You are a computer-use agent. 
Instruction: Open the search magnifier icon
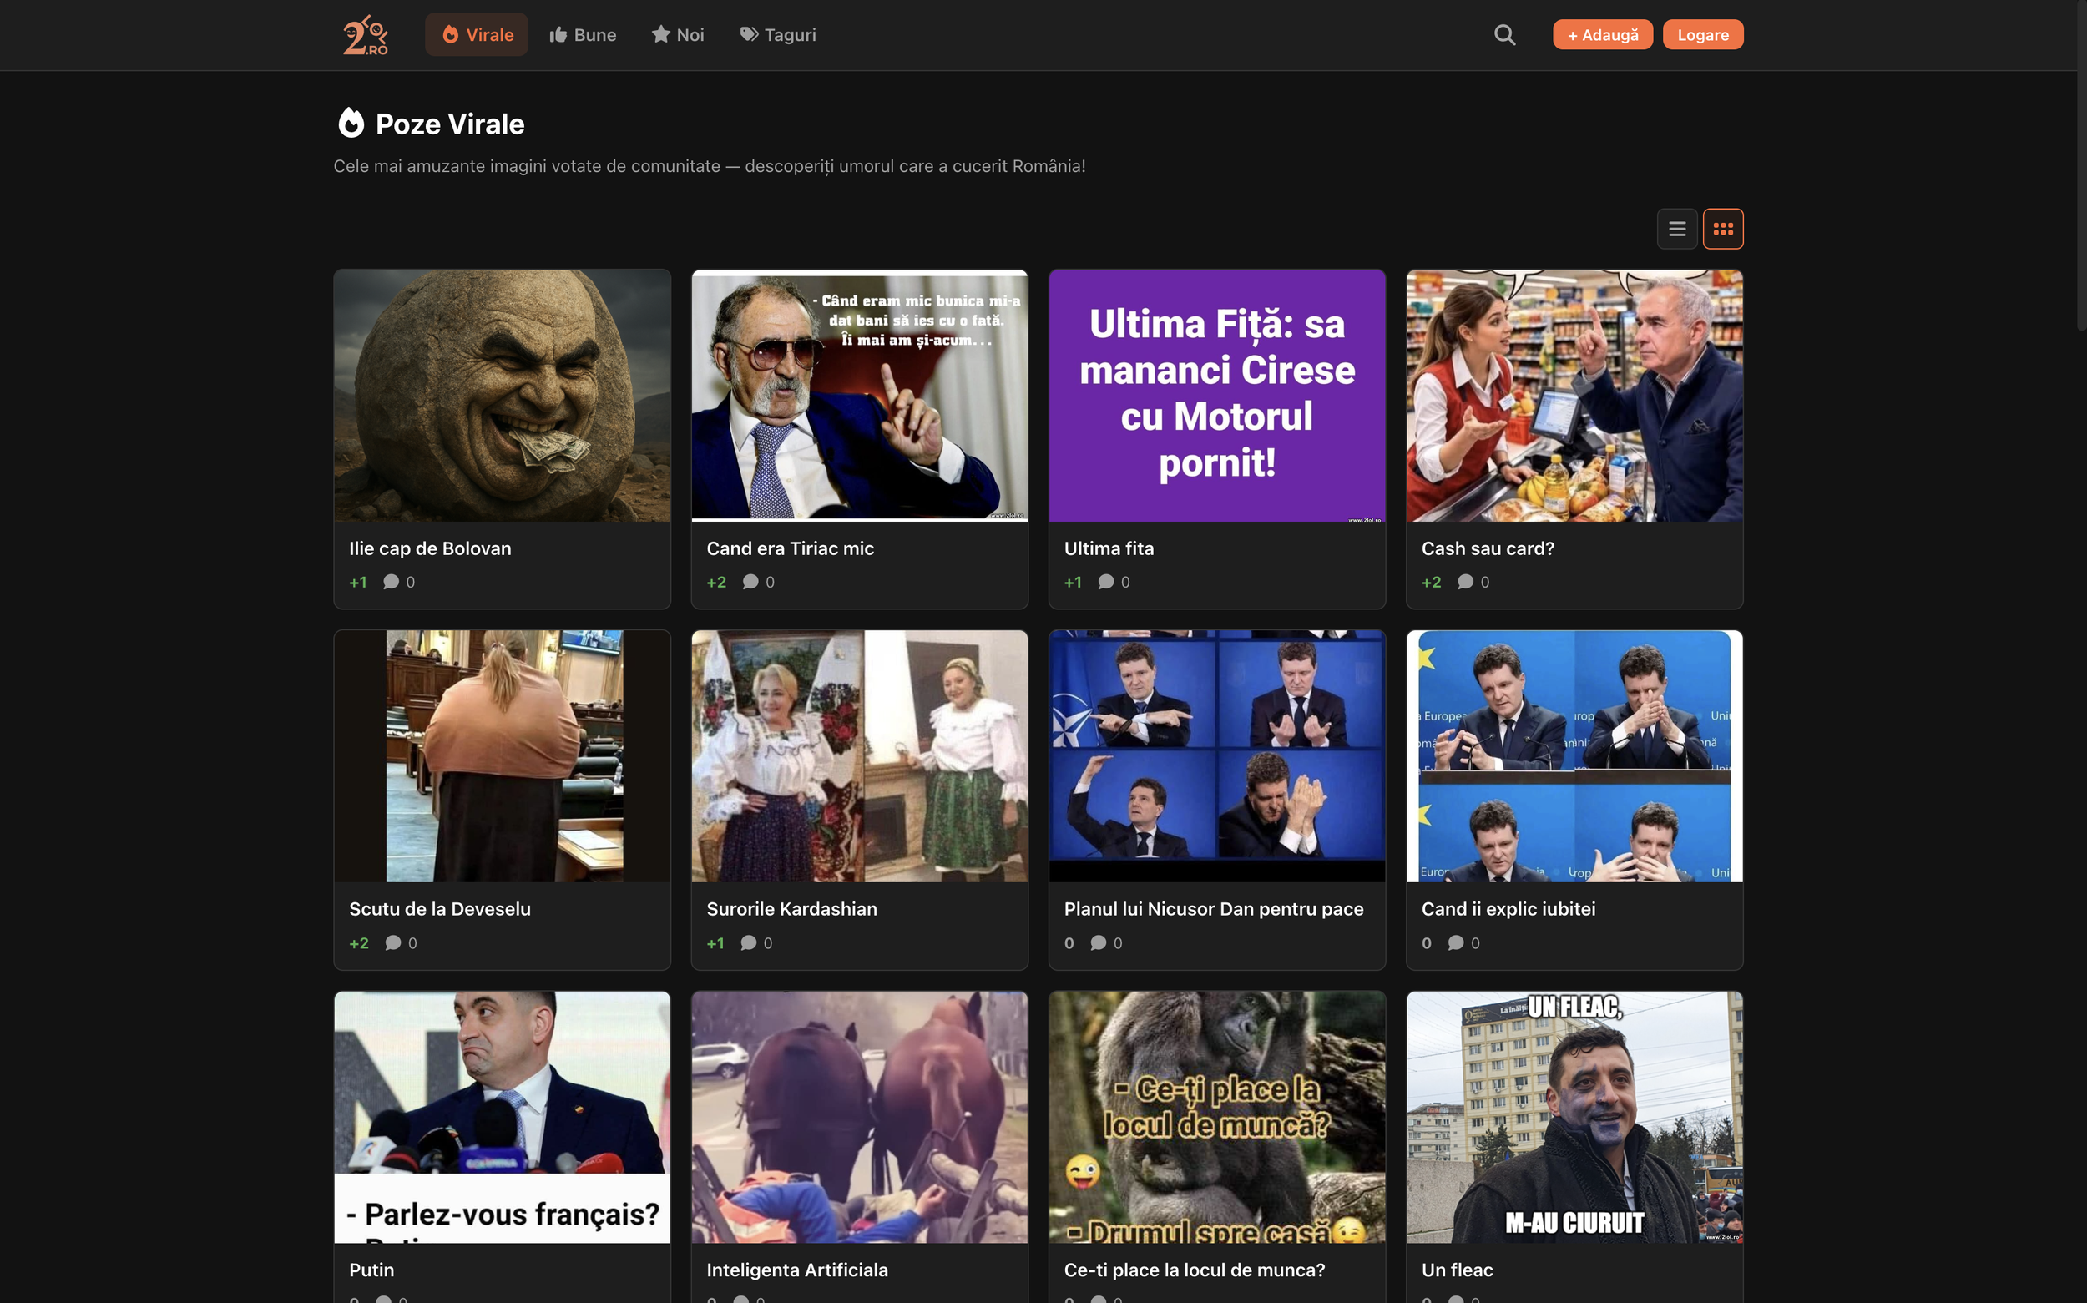[x=1504, y=34]
